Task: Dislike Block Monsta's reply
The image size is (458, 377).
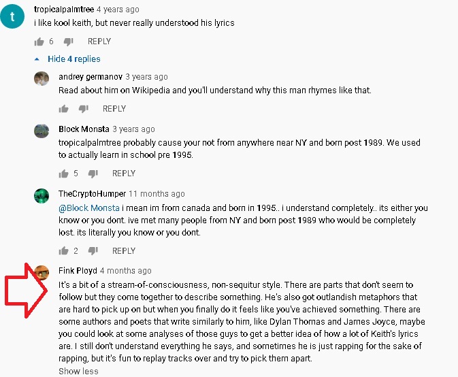Action: (93, 174)
